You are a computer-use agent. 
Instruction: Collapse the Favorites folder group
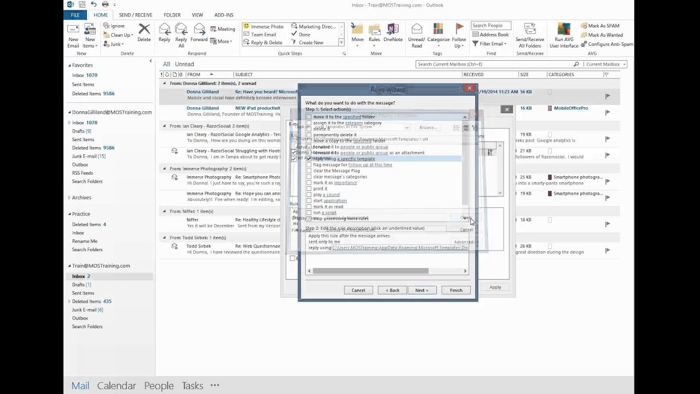(x=69, y=65)
